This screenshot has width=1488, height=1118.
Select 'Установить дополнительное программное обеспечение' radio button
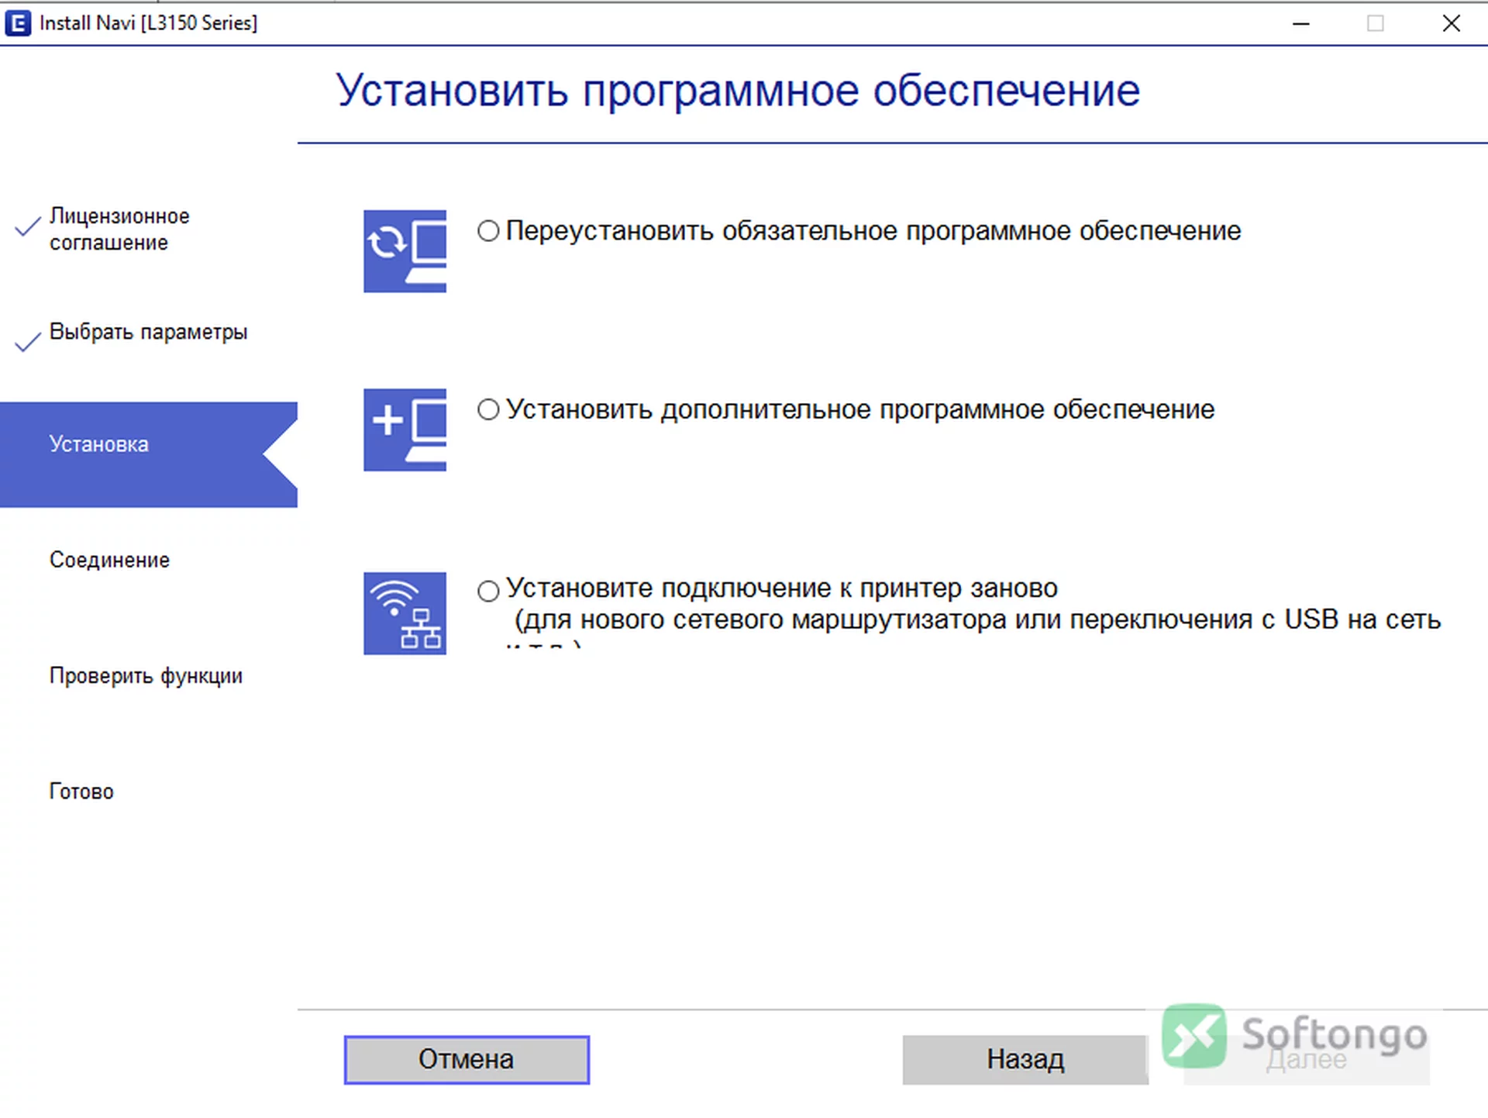click(x=488, y=409)
